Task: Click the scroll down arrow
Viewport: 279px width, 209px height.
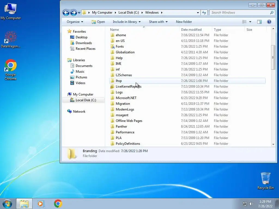Action: pos(273,145)
